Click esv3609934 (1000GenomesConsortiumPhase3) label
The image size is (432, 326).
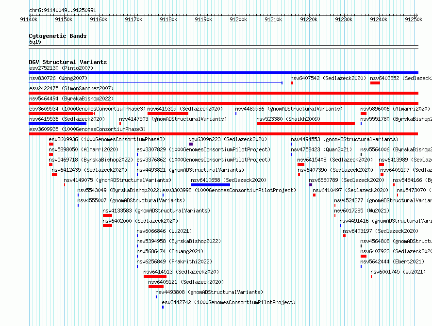pos(87,109)
